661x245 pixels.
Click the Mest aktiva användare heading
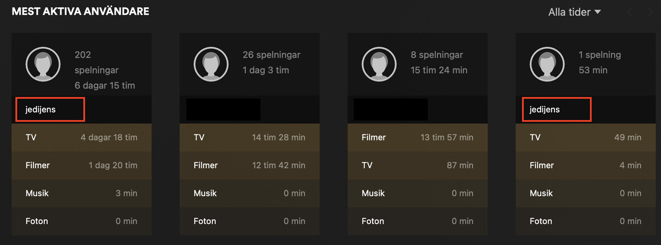pos(80,11)
